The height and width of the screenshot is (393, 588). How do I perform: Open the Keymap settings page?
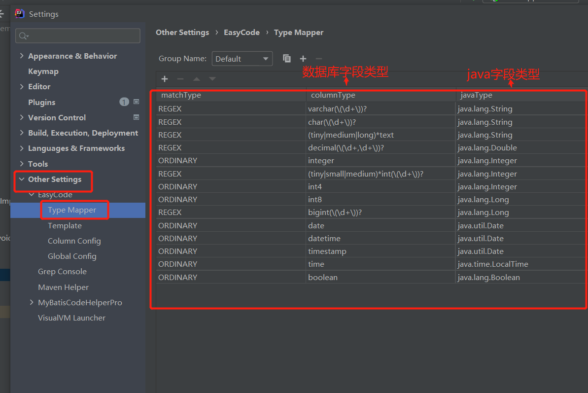pyautogui.click(x=43, y=71)
